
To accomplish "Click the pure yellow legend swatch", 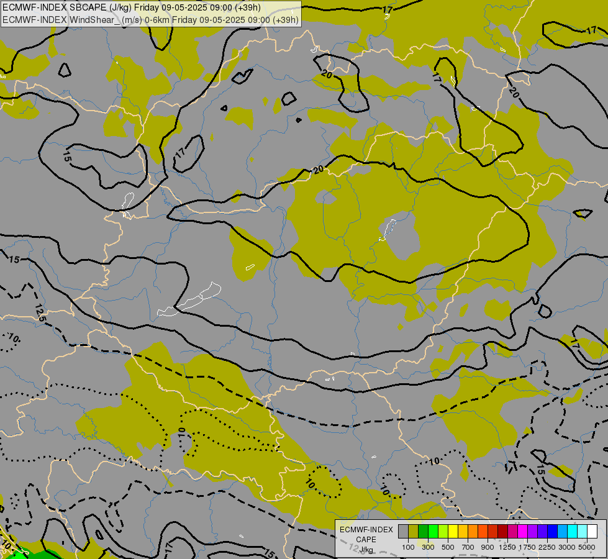I will pos(453,531).
